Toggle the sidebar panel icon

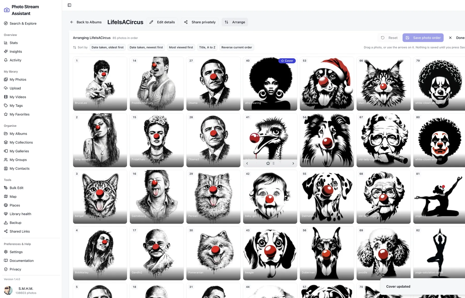[69, 5]
